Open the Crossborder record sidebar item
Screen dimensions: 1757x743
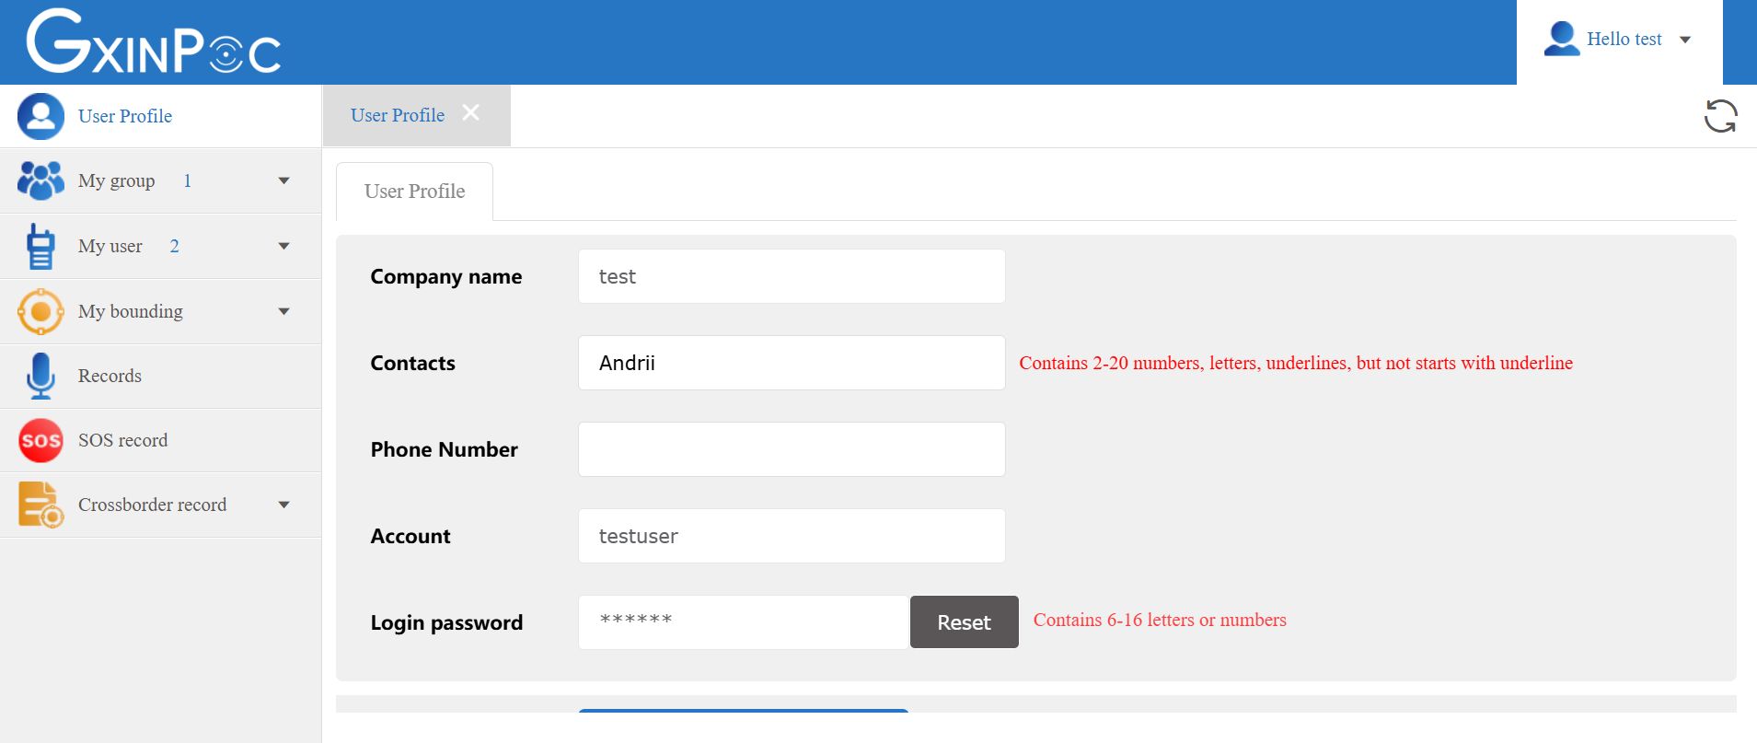coord(160,505)
